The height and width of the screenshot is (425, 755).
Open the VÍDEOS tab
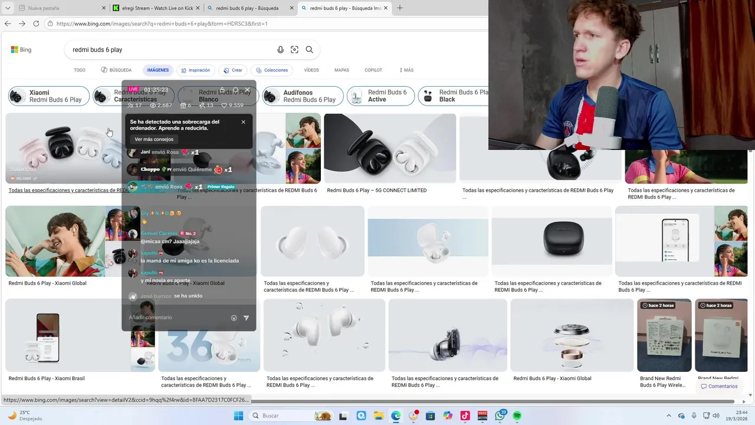311,70
